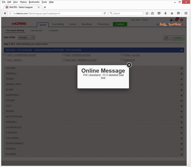Click the red power logout icon

[182, 20]
